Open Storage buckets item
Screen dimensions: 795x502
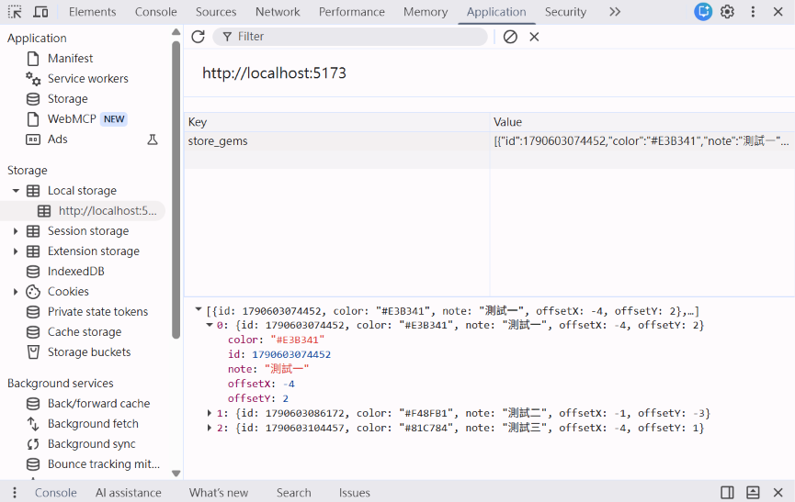(89, 352)
